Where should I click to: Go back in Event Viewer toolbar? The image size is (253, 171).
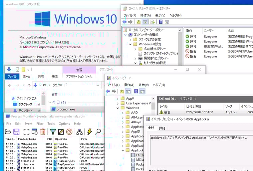[108, 91]
